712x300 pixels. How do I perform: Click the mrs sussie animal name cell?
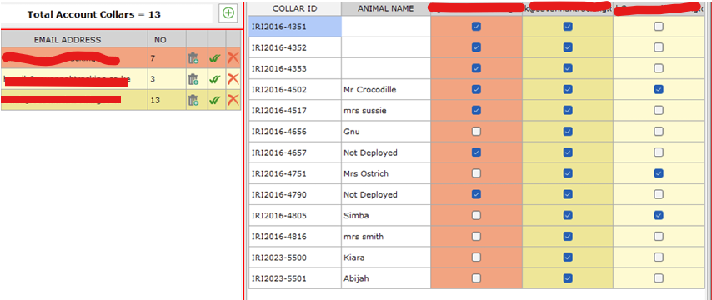point(386,110)
